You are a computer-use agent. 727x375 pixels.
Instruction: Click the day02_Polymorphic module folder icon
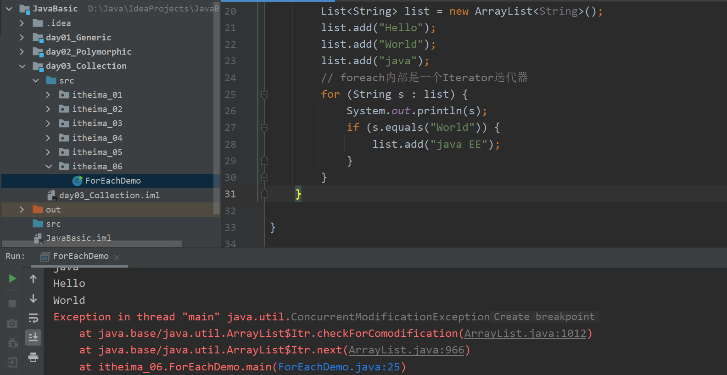[x=38, y=52]
